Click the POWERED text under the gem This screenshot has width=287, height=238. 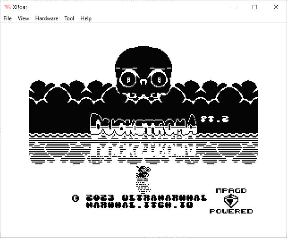(231, 211)
